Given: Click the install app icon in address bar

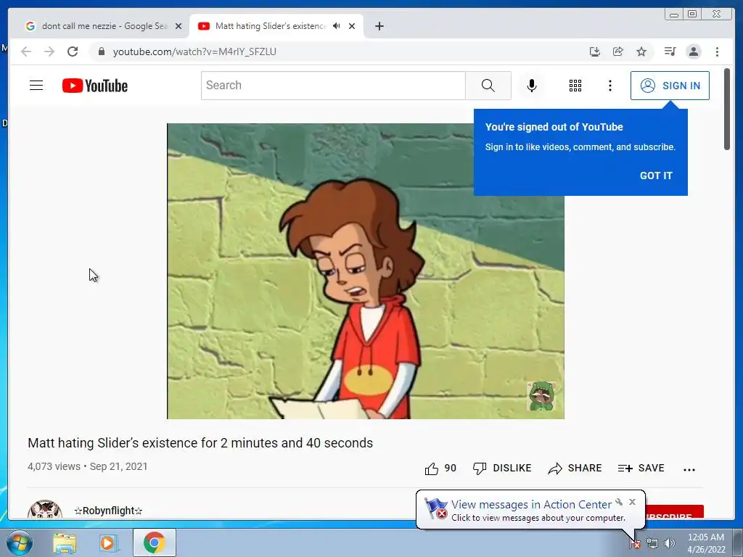Looking at the screenshot, I should pyautogui.click(x=595, y=51).
